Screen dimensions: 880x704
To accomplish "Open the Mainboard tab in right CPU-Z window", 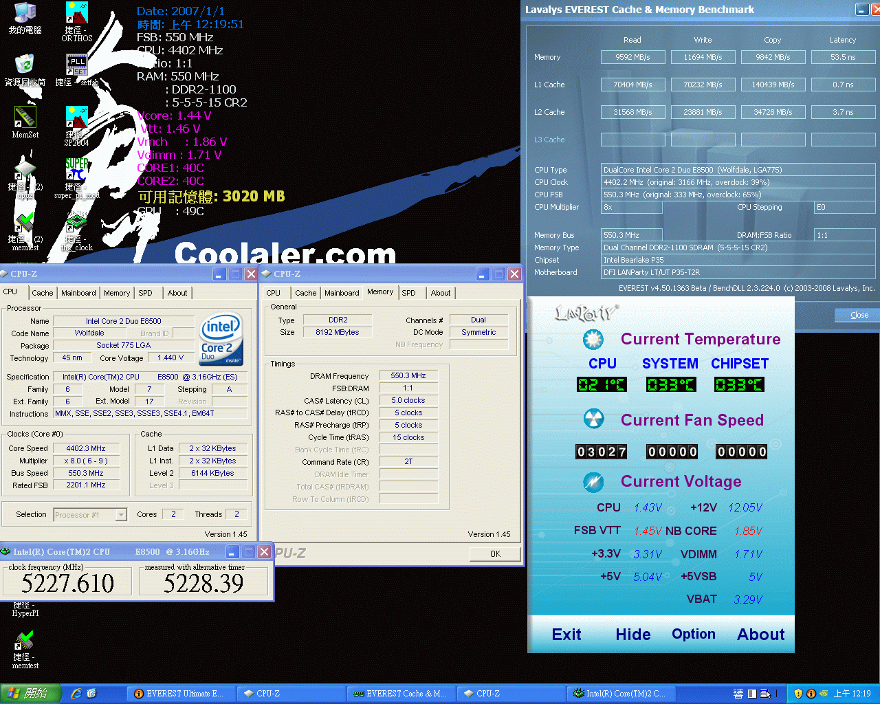I will pyautogui.click(x=342, y=293).
